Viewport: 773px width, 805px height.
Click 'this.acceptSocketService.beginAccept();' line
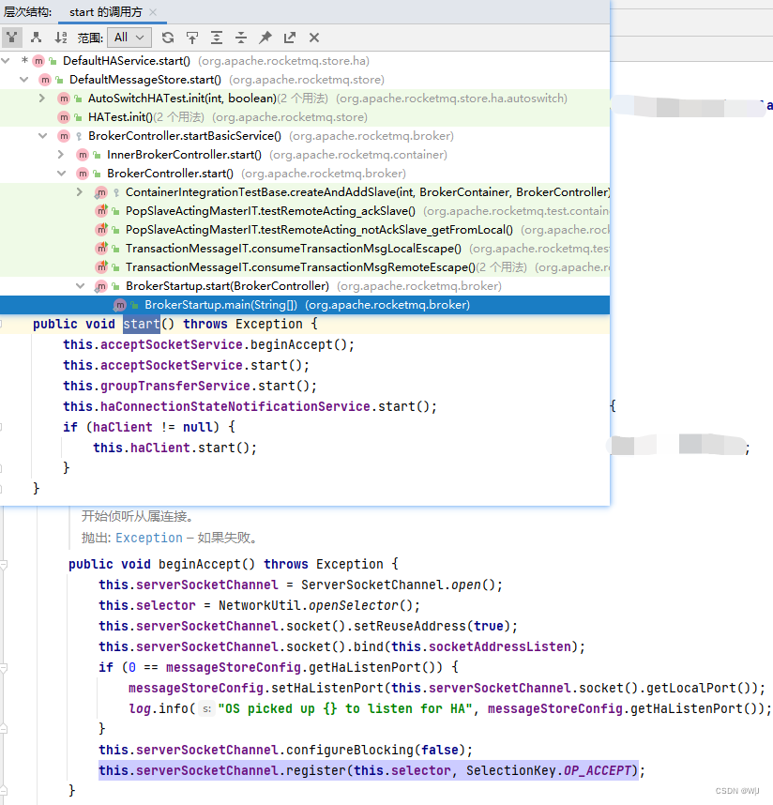pos(208,344)
